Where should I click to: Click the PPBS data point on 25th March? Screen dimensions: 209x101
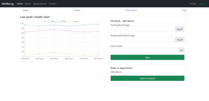(x=54, y=25)
